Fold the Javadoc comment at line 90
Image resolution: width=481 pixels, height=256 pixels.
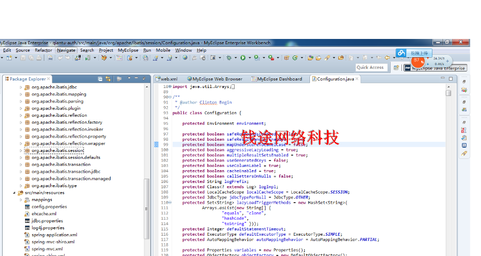point(170,97)
